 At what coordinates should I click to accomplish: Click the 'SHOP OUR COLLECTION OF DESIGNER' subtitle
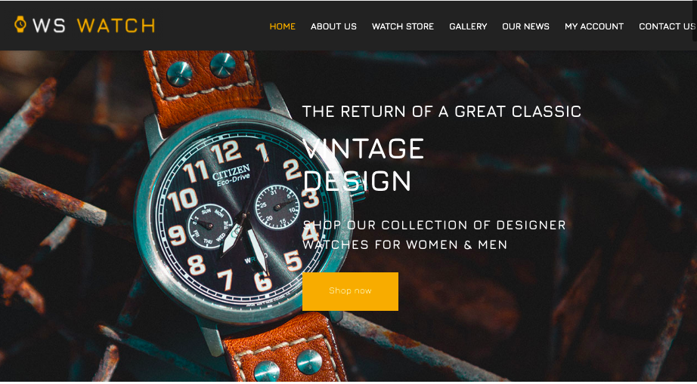coord(434,226)
